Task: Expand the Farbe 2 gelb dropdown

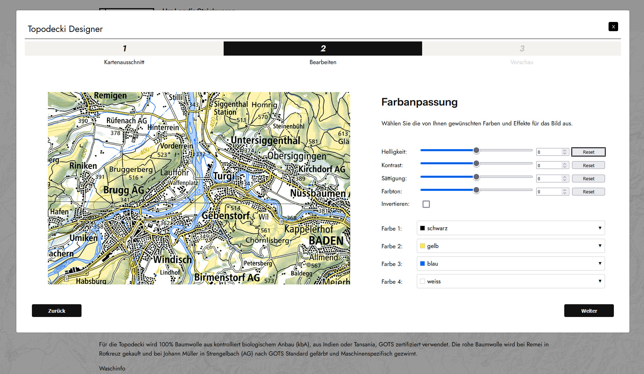Action: click(x=510, y=246)
